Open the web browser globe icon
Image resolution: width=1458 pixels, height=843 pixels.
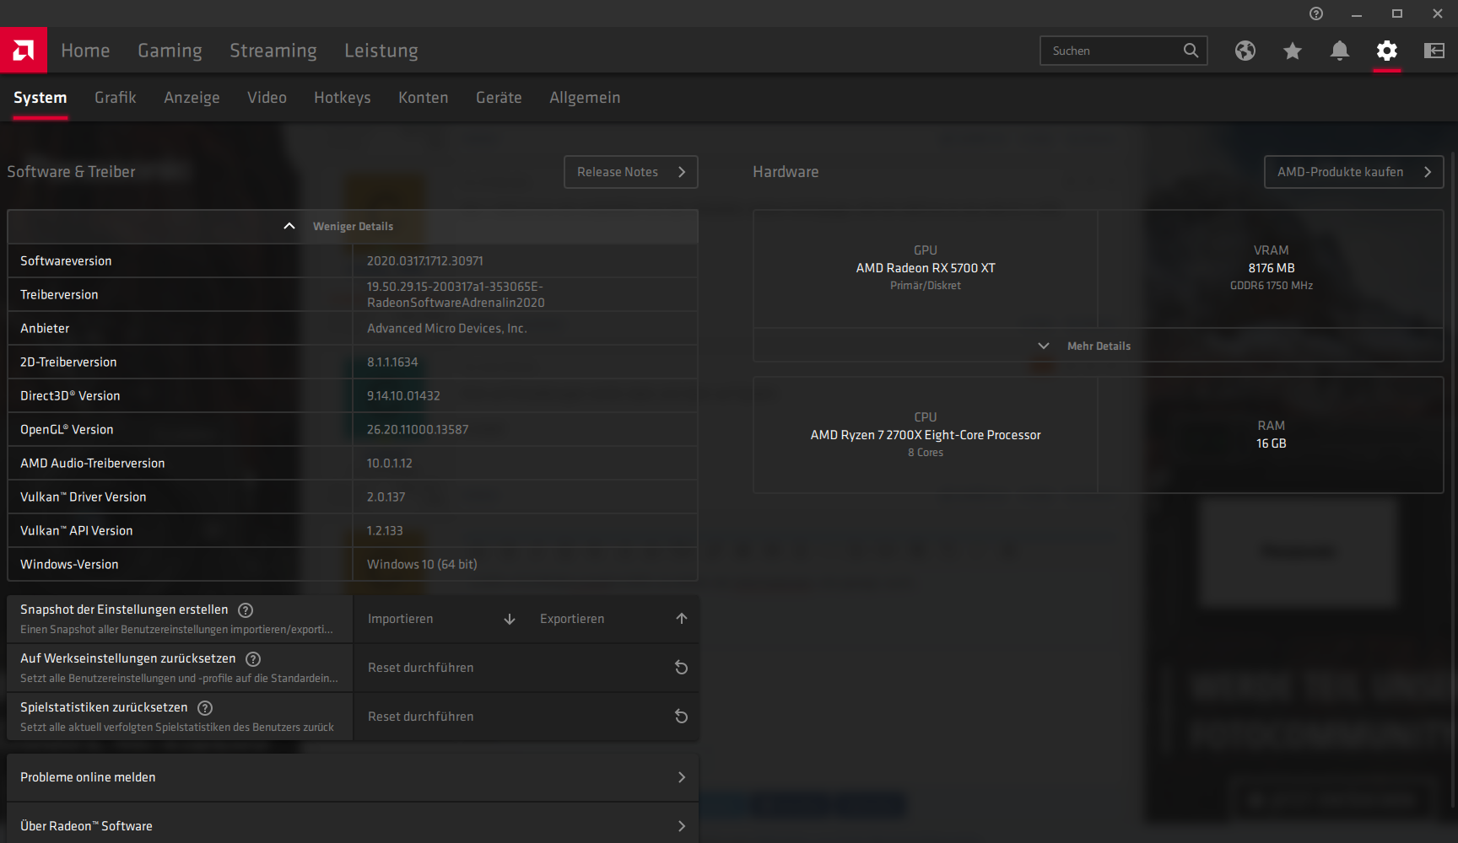[1245, 51]
